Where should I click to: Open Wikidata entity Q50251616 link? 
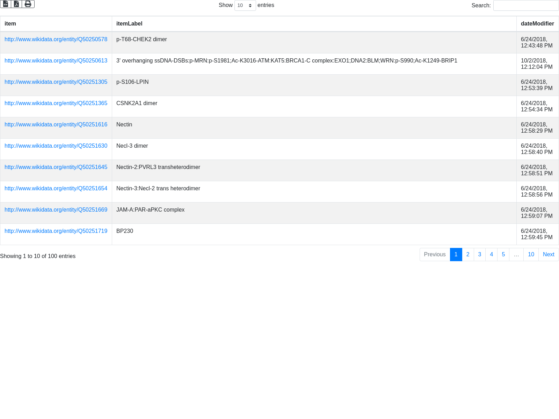click(56, 125)
